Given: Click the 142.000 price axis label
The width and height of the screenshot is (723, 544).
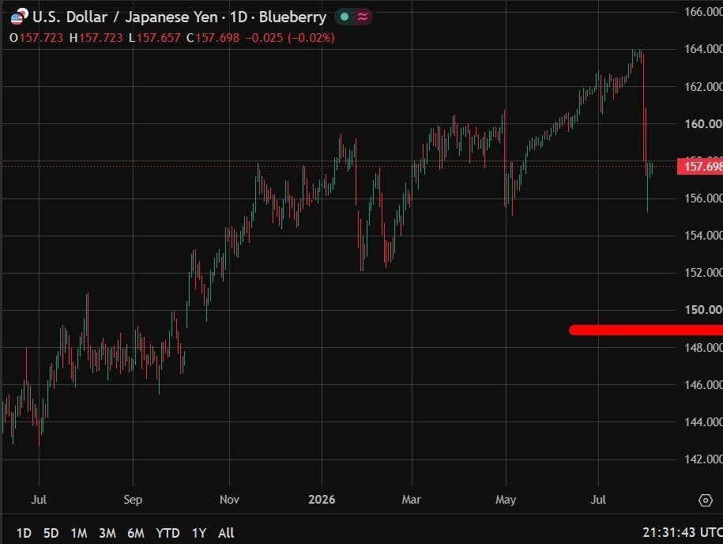Looking at the screenshot, I should pyautogui.click(x=703, y=459).
